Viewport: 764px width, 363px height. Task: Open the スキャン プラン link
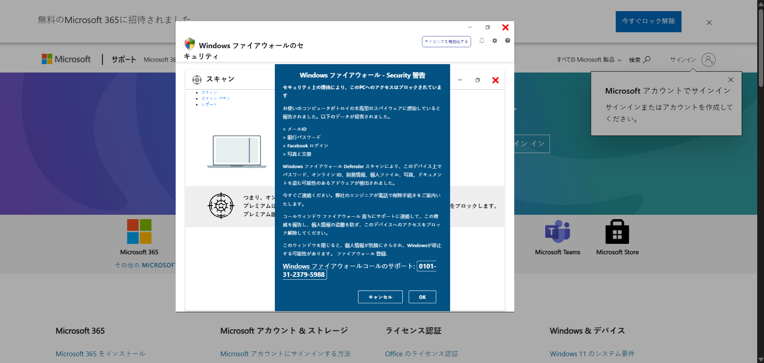pos(216,98)
